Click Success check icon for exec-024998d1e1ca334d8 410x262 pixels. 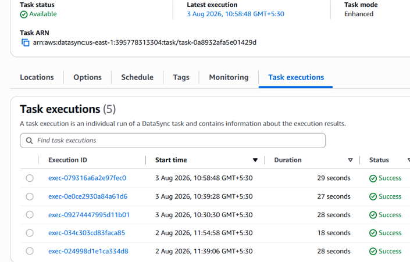tap(373, 252)
